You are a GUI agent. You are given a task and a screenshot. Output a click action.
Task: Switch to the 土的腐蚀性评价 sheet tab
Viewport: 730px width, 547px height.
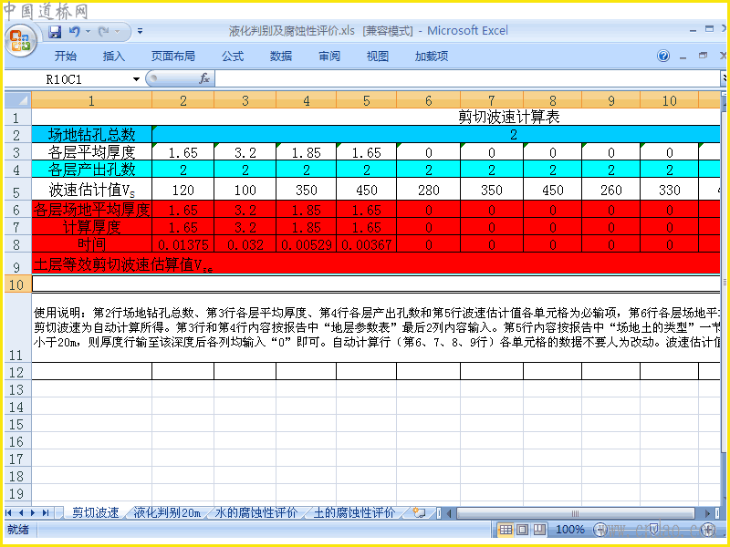pyautogui.click(x=355, y=512)
